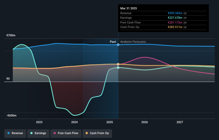The image size is (219, 140).
Task: Click the €281.172m free cash flow value
Action: [175, 22]
